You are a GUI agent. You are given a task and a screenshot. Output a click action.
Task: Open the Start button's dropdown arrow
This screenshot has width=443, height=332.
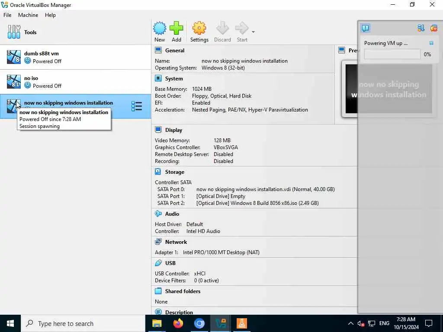pos(253,32)
